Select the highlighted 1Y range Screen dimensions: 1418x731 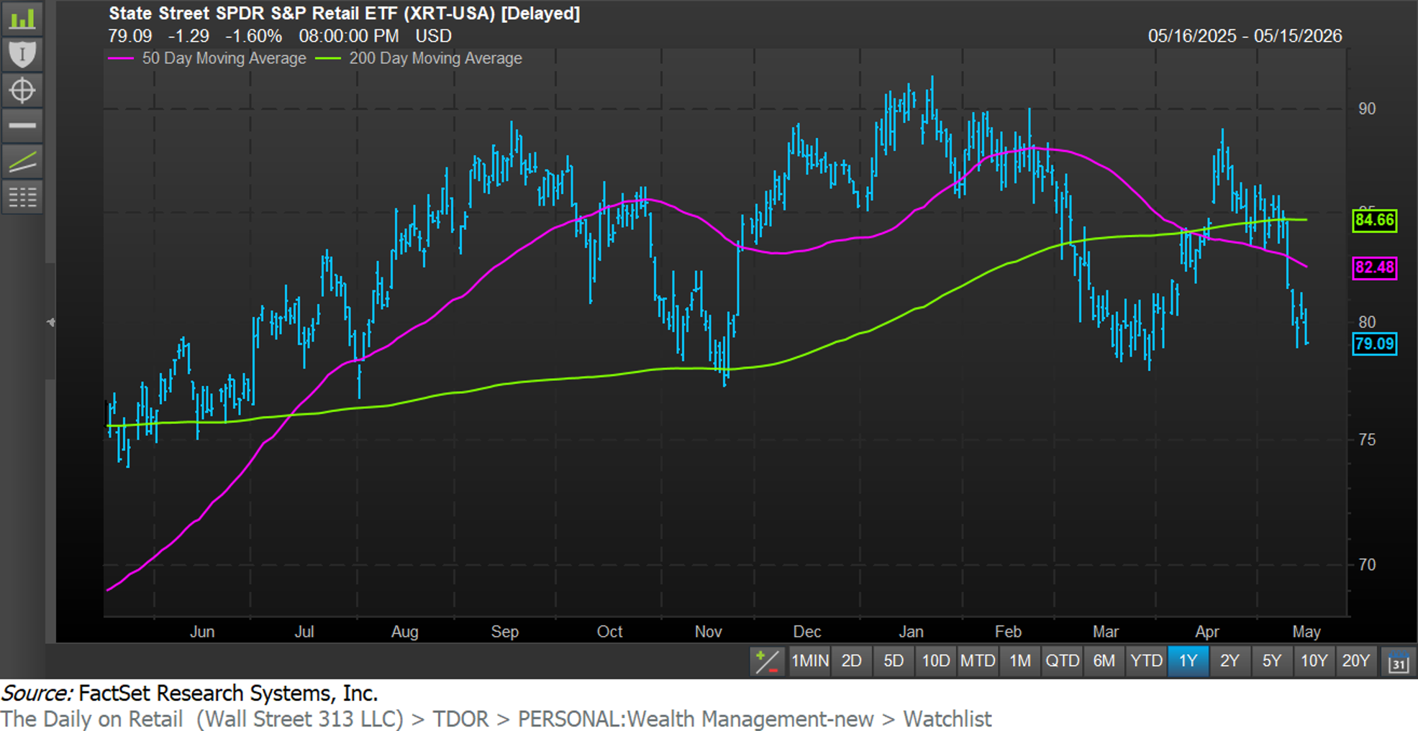click(x=1188, y=661)
